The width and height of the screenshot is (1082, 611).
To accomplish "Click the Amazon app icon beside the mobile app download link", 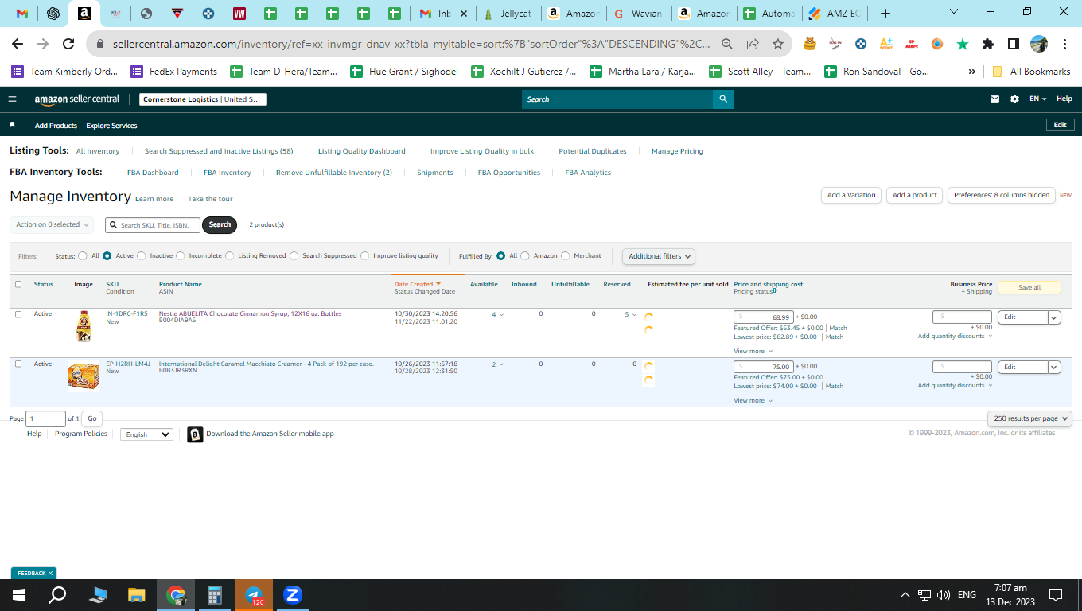I will 195,434.
